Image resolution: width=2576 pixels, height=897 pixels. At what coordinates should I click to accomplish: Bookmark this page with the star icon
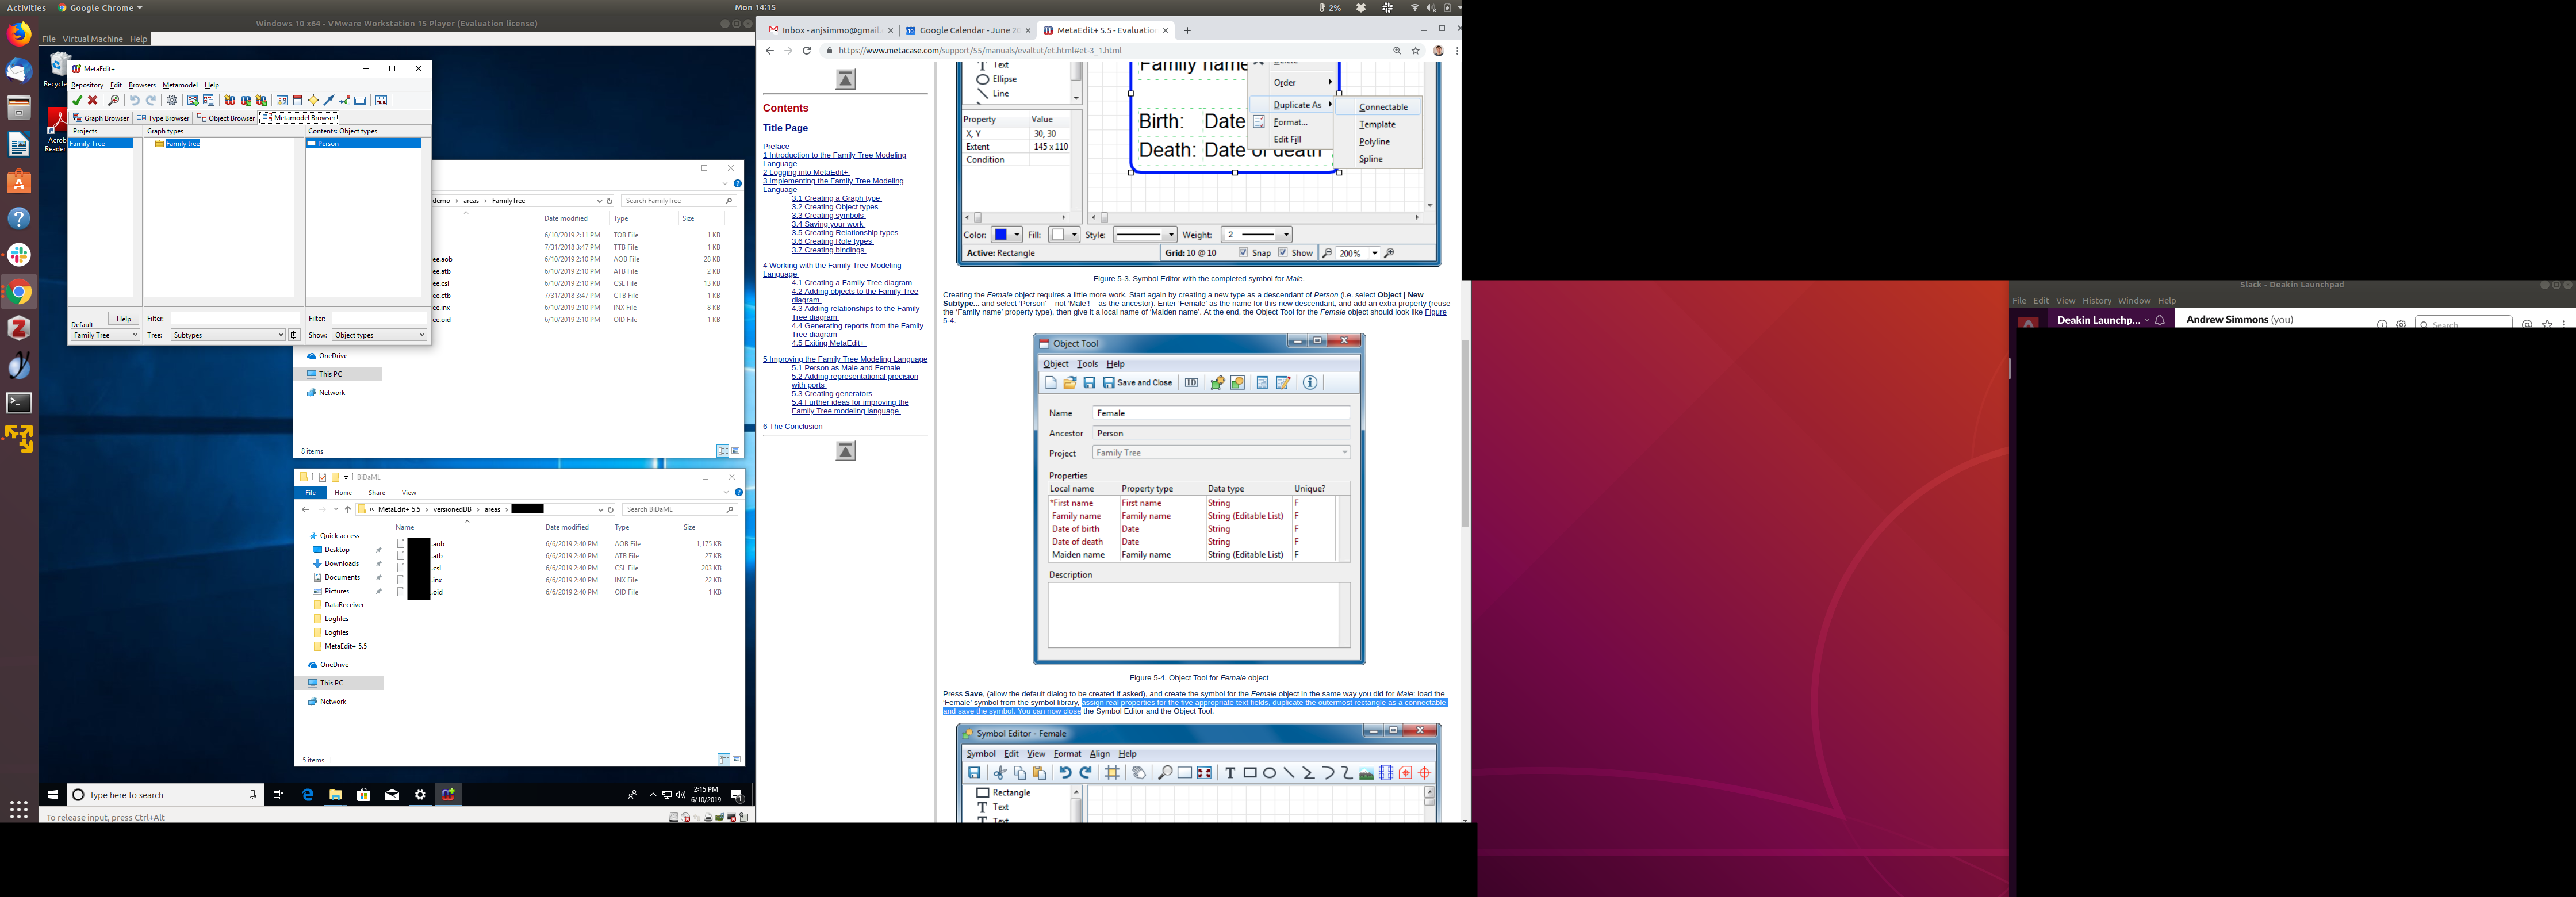tap(1415, 50)
